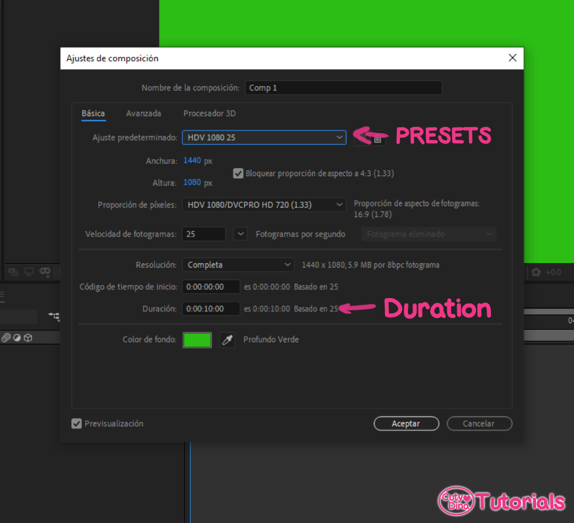Click the Cancelar button
Screen dimensions: 574x523
tap(479, 424)
